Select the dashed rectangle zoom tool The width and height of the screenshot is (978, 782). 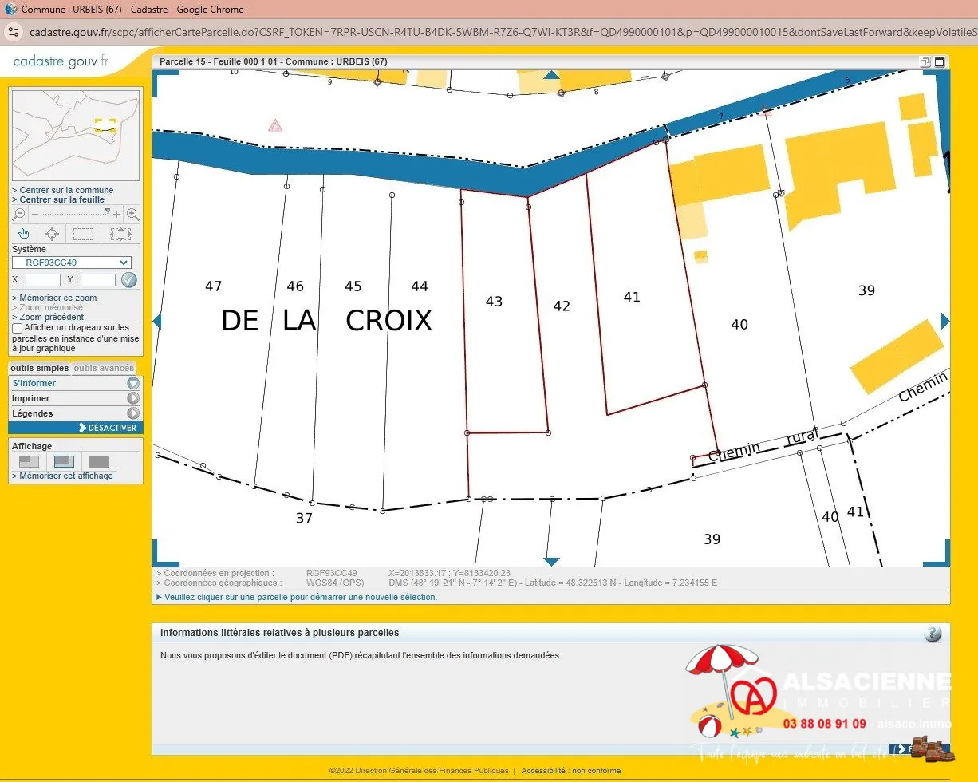point(84,234)
